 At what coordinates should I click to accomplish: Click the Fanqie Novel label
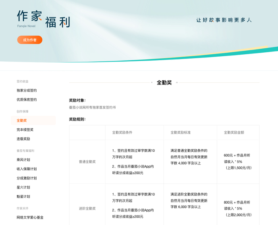(x=26, y=26)
